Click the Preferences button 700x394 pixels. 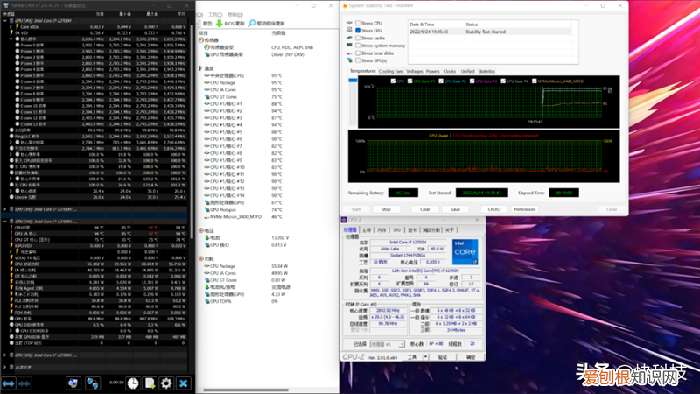(x=524, y=209)
